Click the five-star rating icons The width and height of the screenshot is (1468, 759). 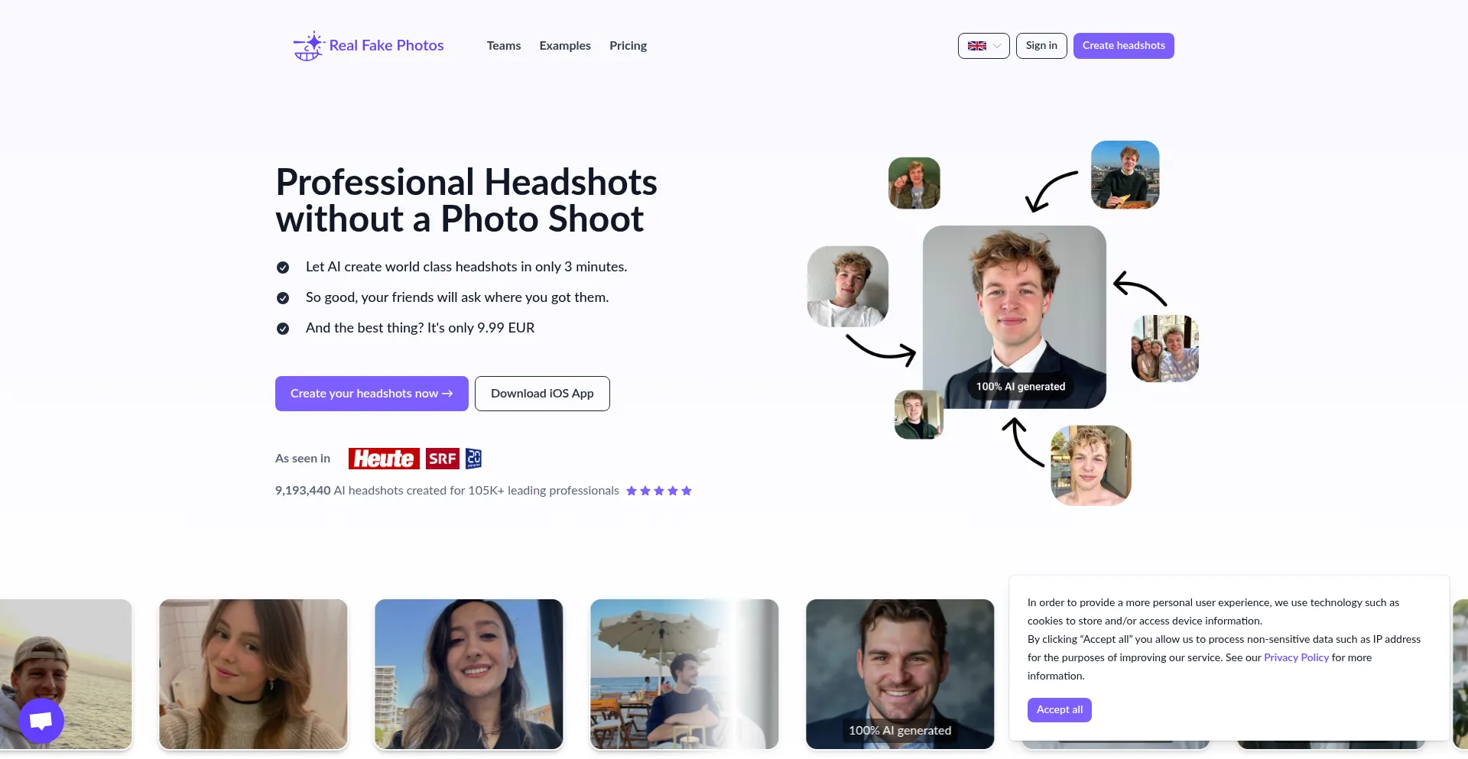(x=658, y=491)
